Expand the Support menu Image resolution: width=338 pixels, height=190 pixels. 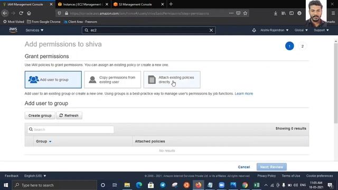click(321, 30)
